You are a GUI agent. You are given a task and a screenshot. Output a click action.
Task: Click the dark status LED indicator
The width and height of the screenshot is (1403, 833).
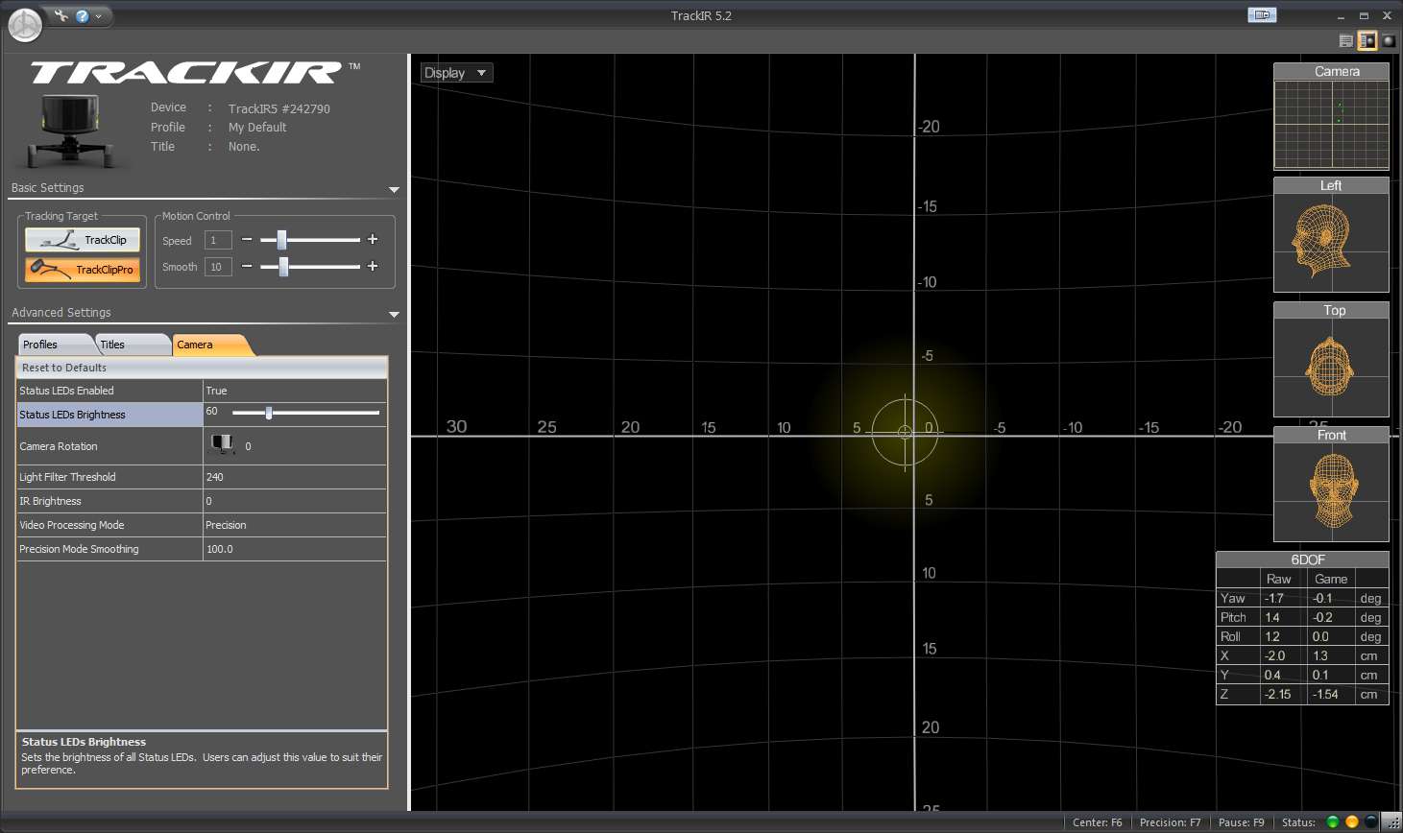point(1370,821)
